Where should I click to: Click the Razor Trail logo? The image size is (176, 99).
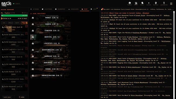pos(6,4)
